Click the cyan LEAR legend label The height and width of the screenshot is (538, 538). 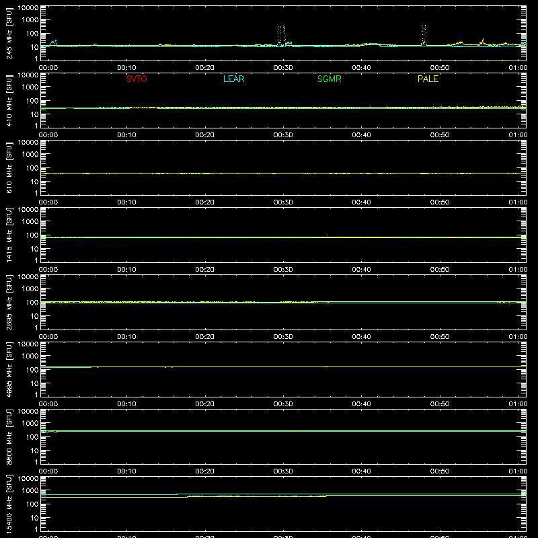pyautogui.click(x=233, y=79)
